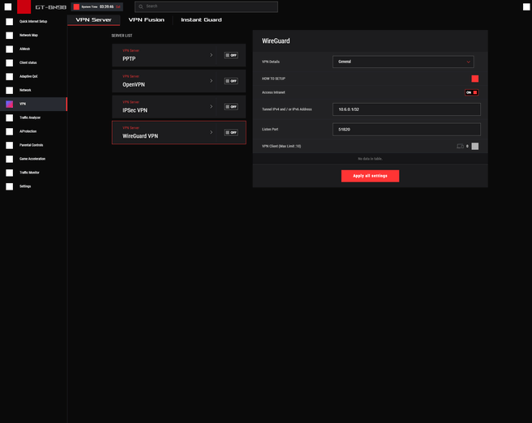Click the Access Intranet label
532x423 pixels.
click(x=273, y=92)
